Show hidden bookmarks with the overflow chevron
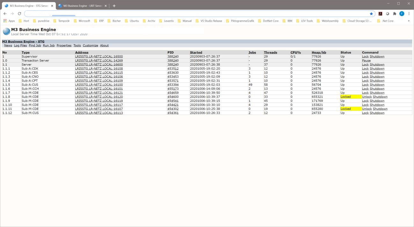Viewport: 414px width, 227px height. 409,21
